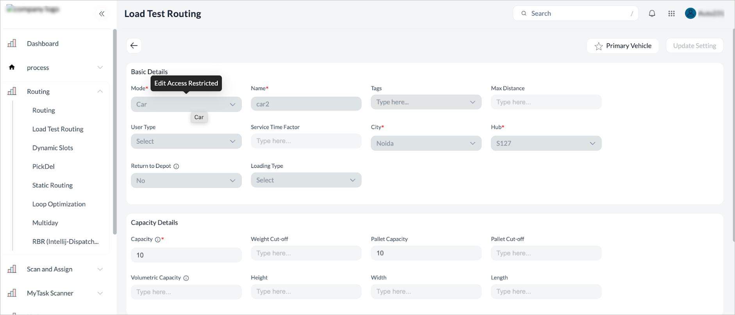The height and width of the screenshot is (315, 735).
Task: Click the Primary Vehicle button
Action: click(623, 46)
